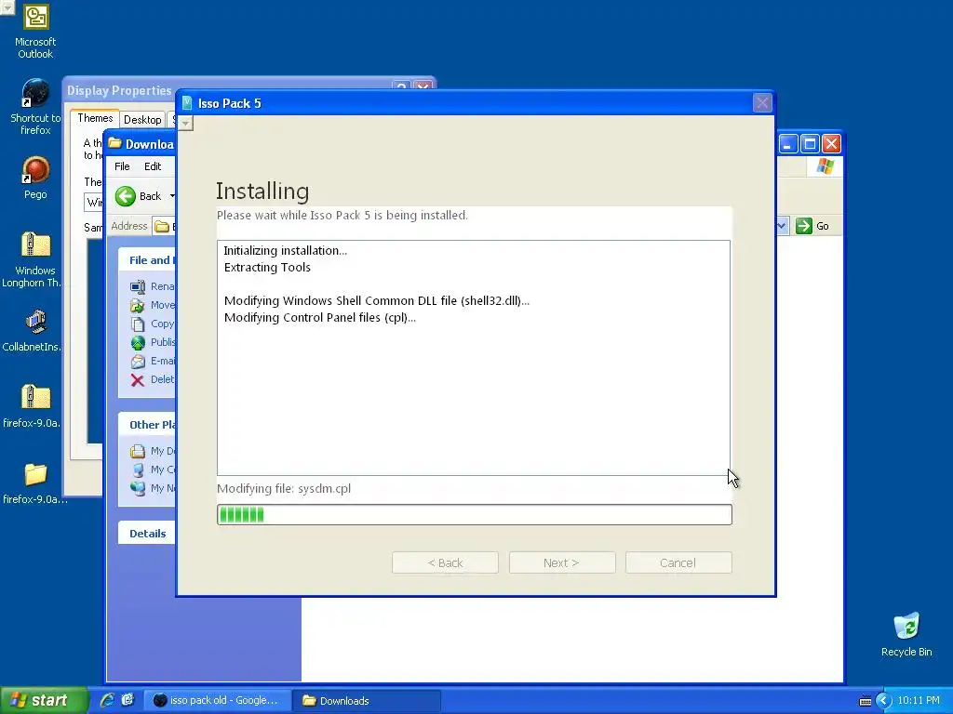Click the 'Modifying Control Panel files (cpl)...' line
The height and width of the screenshot is (714, 953).
pos(320,318)
